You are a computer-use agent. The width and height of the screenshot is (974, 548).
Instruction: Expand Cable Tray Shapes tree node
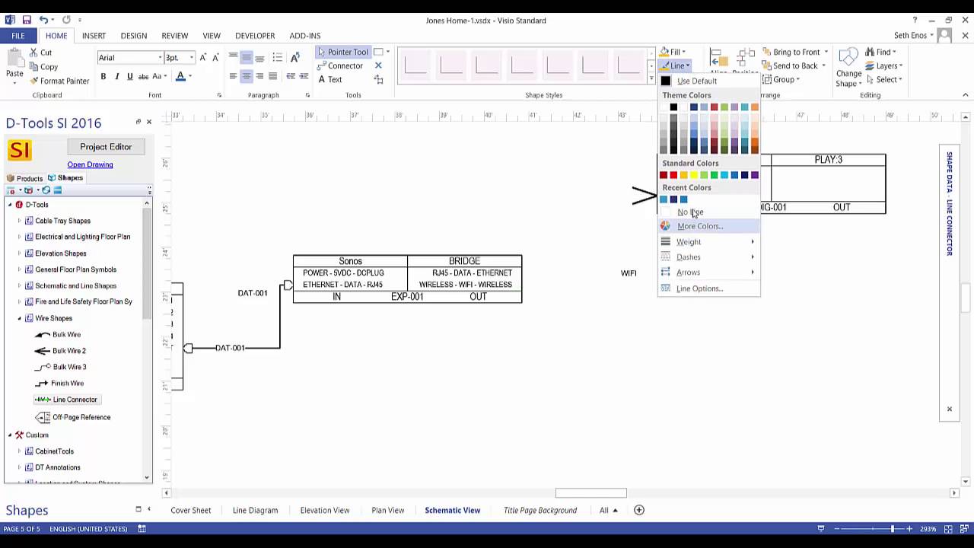point(20,221)
